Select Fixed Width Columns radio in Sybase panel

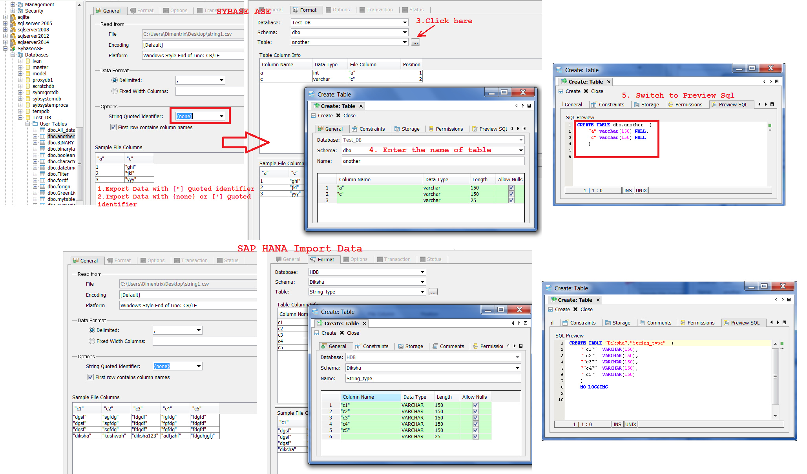point(115,91)
